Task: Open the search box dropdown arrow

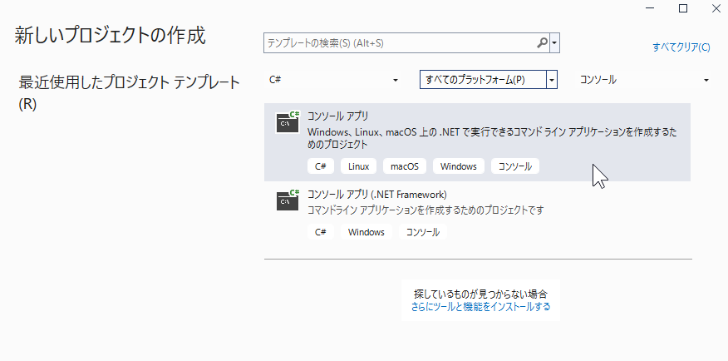Action: coord(554,42)
